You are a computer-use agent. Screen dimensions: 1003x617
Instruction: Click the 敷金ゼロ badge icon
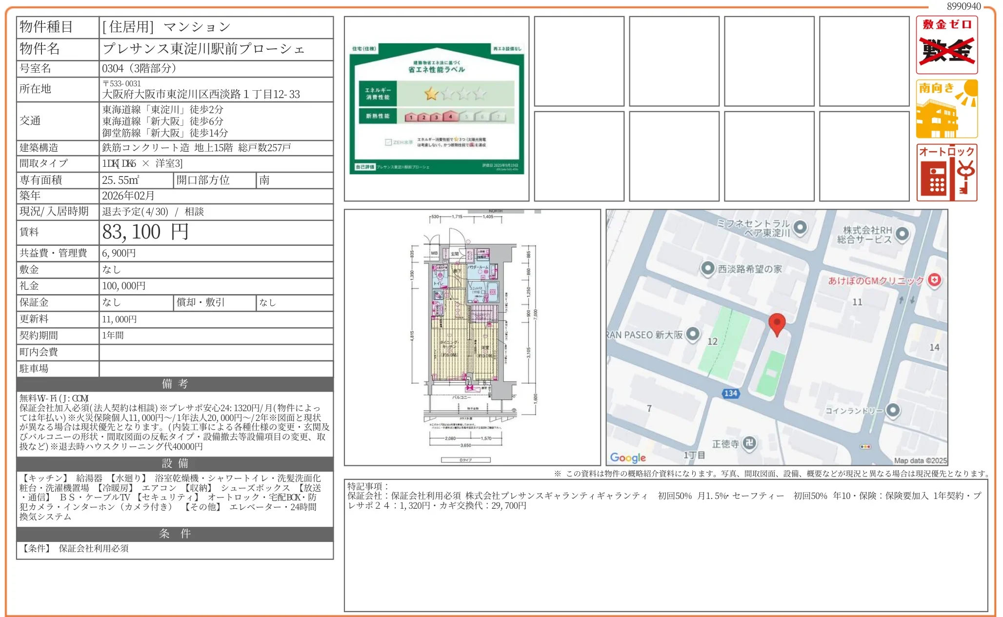coord(947,46)
